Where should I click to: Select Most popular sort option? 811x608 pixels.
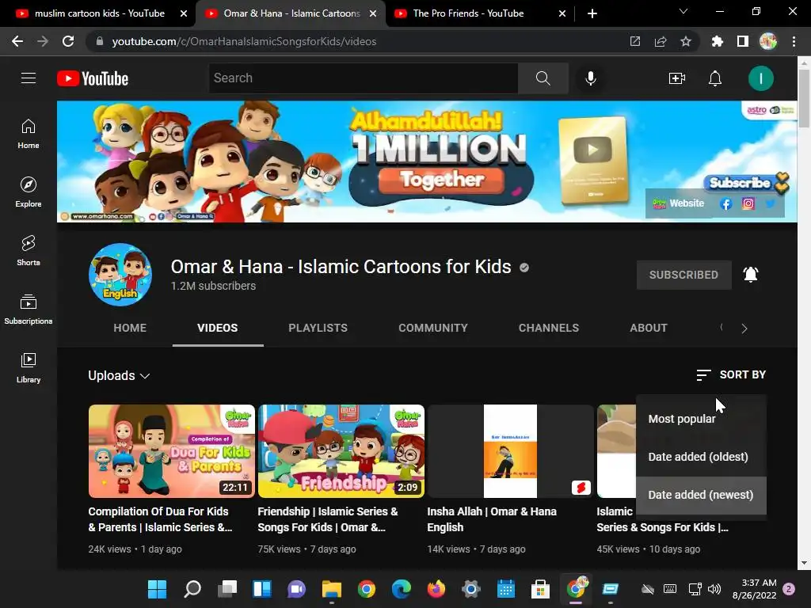tap(702, 420)
